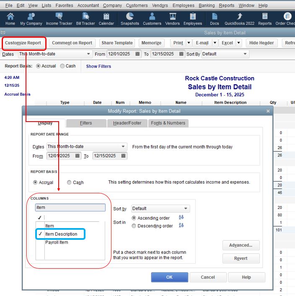The image size is (295, 296).
Task: Click the Hide Header button
Action: pyautogui.click(x=261, y=43)
